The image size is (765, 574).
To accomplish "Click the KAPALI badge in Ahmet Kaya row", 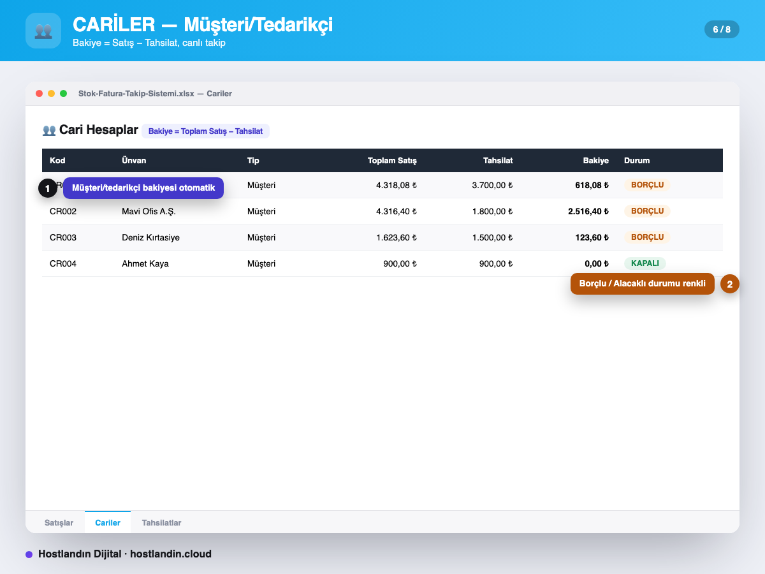I will (645, 263).
